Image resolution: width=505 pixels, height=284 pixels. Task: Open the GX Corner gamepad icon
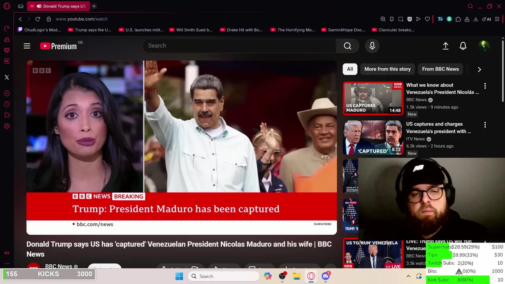pyautogui.click(x=21, y=6)
